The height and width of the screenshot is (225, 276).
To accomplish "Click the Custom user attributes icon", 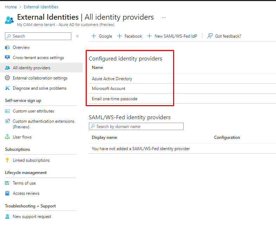I will 7,111.
